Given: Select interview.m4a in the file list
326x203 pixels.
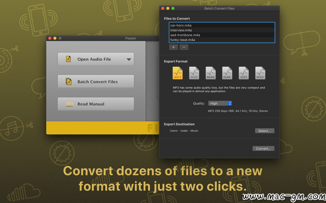Looking at the screenshot, I should point(222,30).
